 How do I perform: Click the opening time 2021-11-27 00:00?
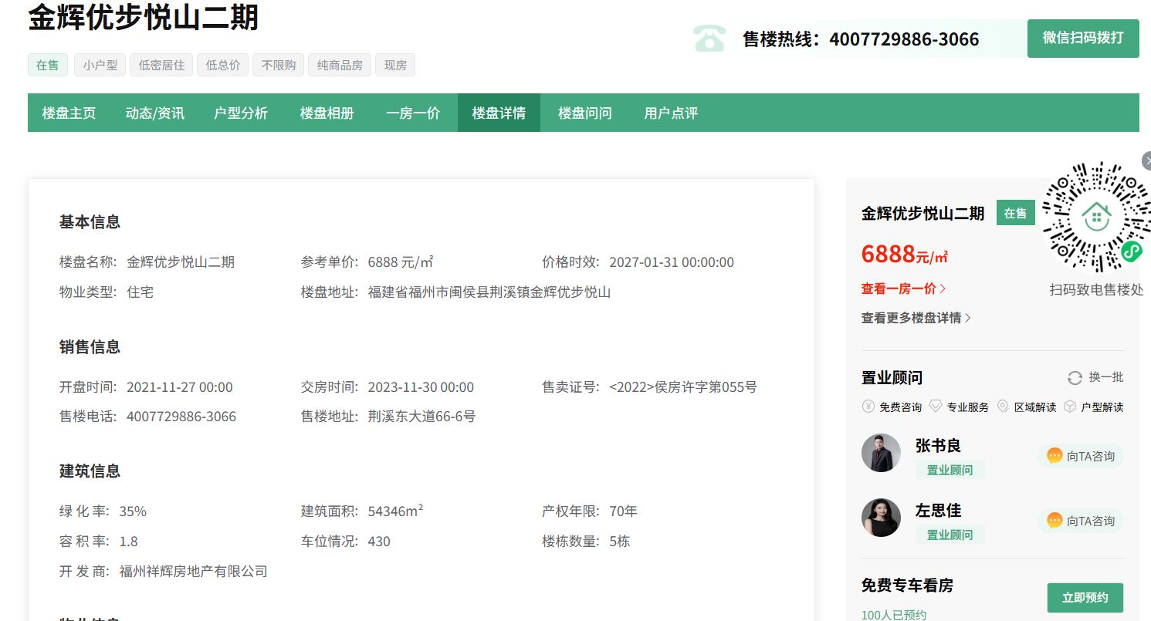pyautogui.click(x=180, y=387)
